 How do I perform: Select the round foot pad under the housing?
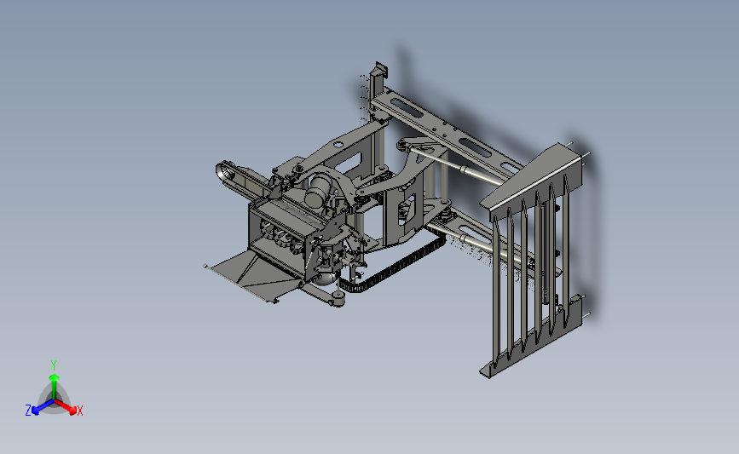(338, 300)
